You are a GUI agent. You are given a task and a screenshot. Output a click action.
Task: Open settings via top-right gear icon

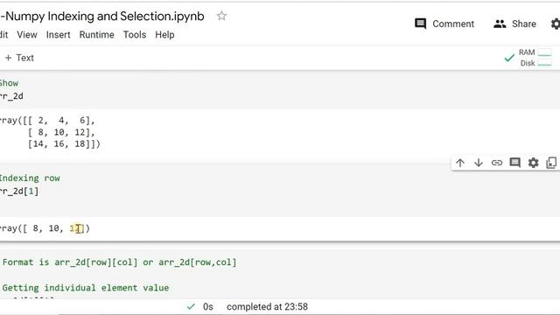(555, 24)
